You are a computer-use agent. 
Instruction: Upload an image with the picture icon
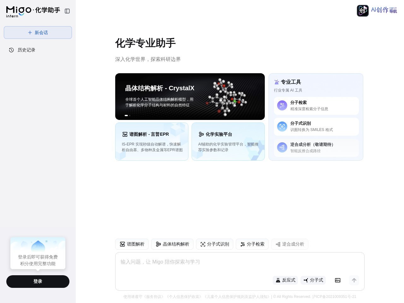coord(338,280)
